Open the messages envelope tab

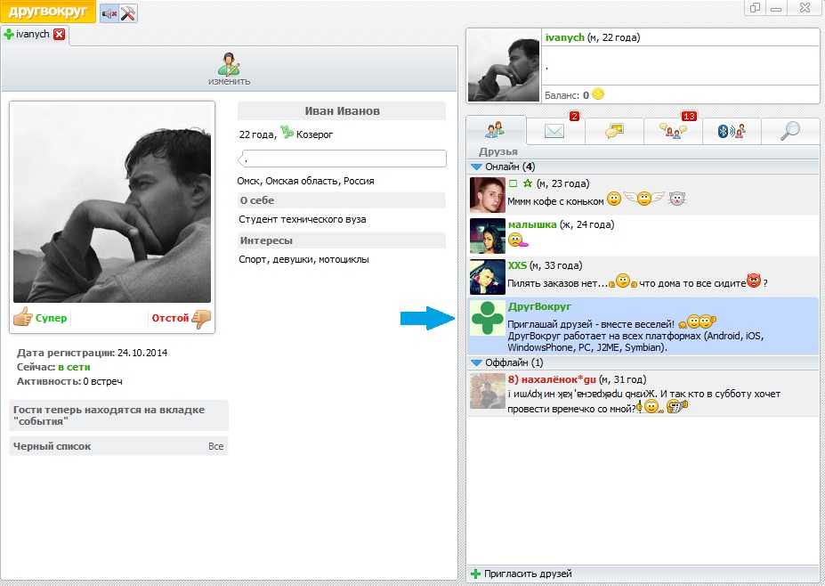[555, 131]
